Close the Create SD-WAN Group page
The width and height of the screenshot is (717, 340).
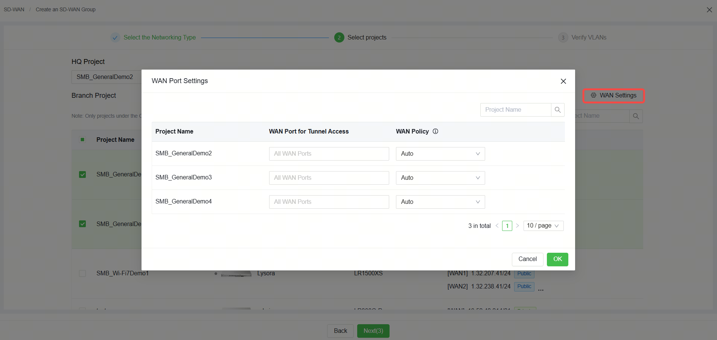pos(709,10)
